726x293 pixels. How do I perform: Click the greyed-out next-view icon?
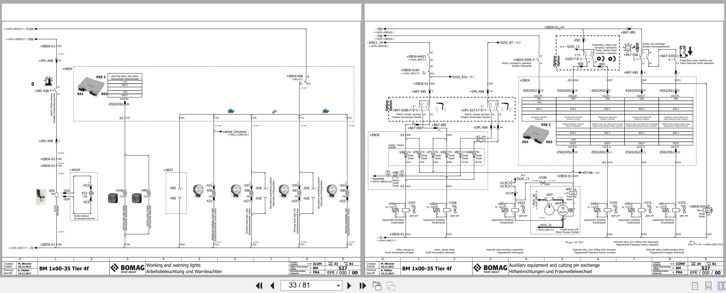click(391, 285)
